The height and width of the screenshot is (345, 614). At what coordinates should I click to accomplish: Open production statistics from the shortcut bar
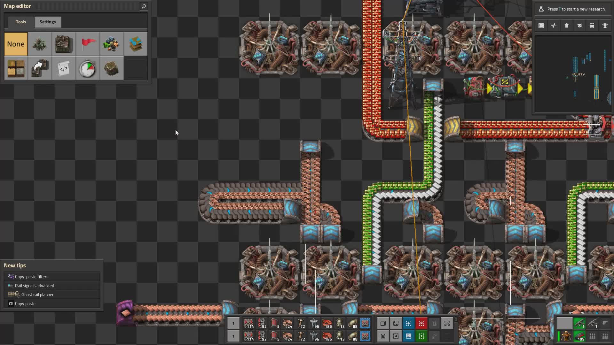pos(554,26)
